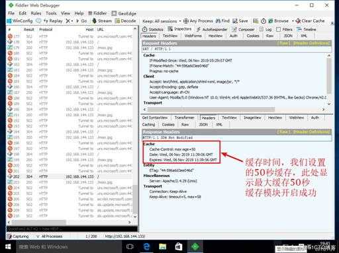Switch to the Statistics tab
Viewport: 339px width, 253px height.
[x=153, y=29]
